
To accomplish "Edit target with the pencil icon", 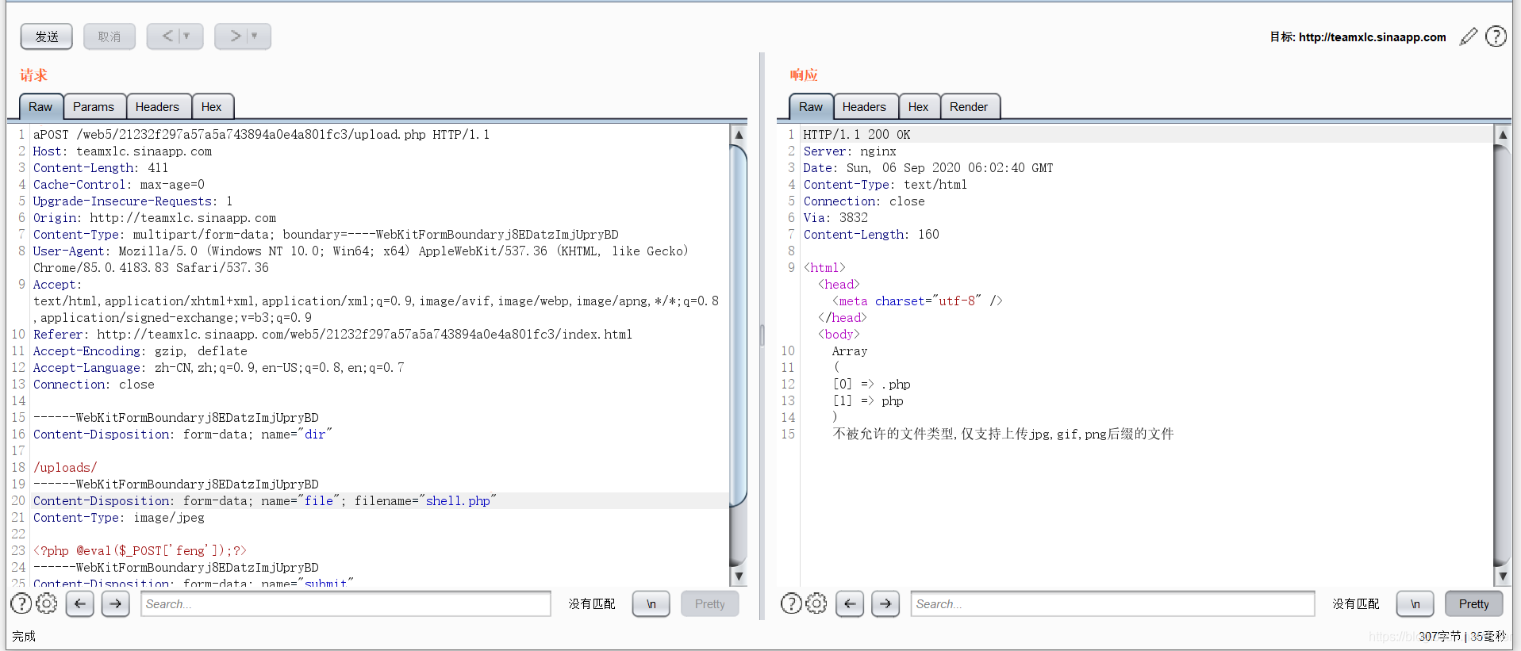I will (1469, 36).
